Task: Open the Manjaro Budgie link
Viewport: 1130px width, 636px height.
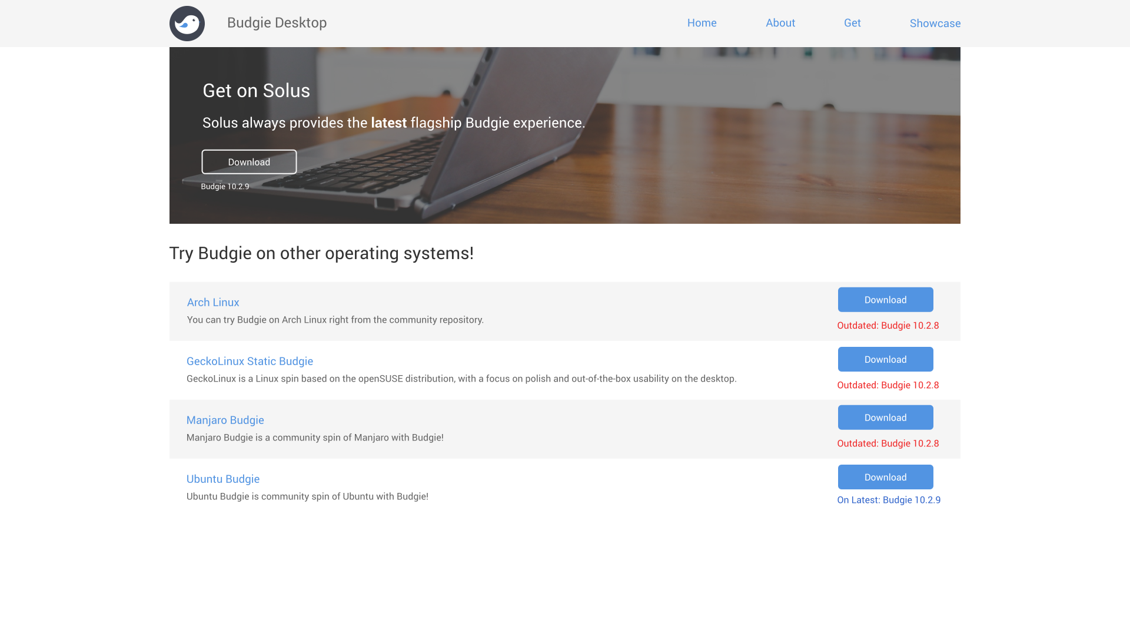Action: coord(225,420)
